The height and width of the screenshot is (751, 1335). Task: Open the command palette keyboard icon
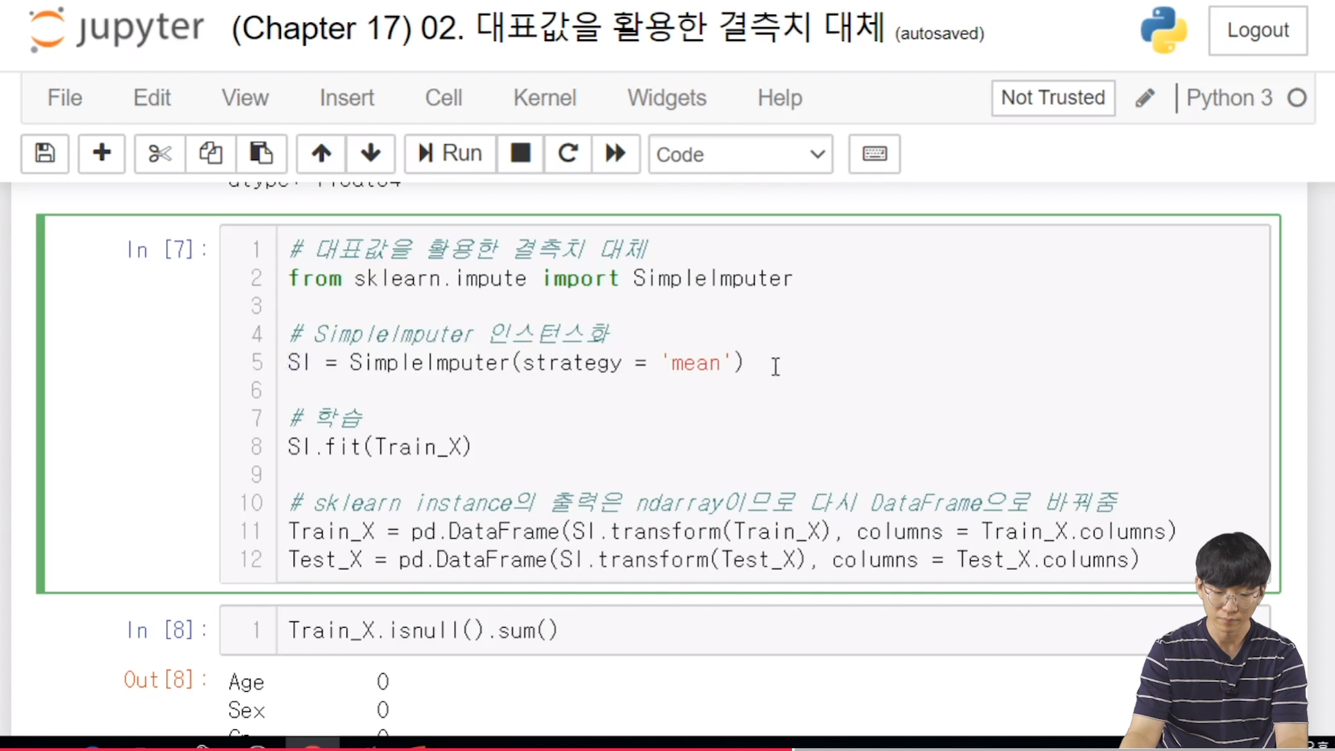[874, 154]
